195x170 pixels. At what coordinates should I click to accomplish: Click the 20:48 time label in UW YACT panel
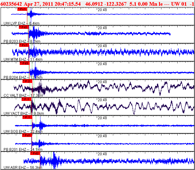(x=102, y=100)
